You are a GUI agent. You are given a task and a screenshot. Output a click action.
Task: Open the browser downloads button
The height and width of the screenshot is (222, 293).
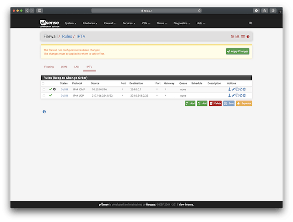pyautogui.click(x=256, y=11)
